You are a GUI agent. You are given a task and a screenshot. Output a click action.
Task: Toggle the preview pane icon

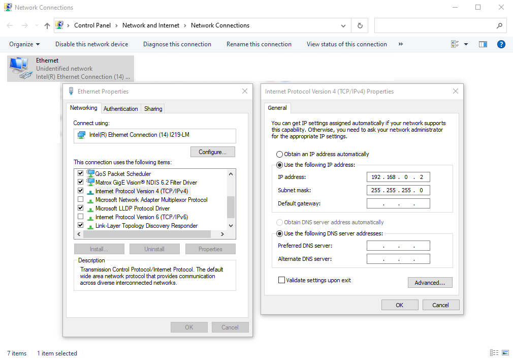(483, 44)
